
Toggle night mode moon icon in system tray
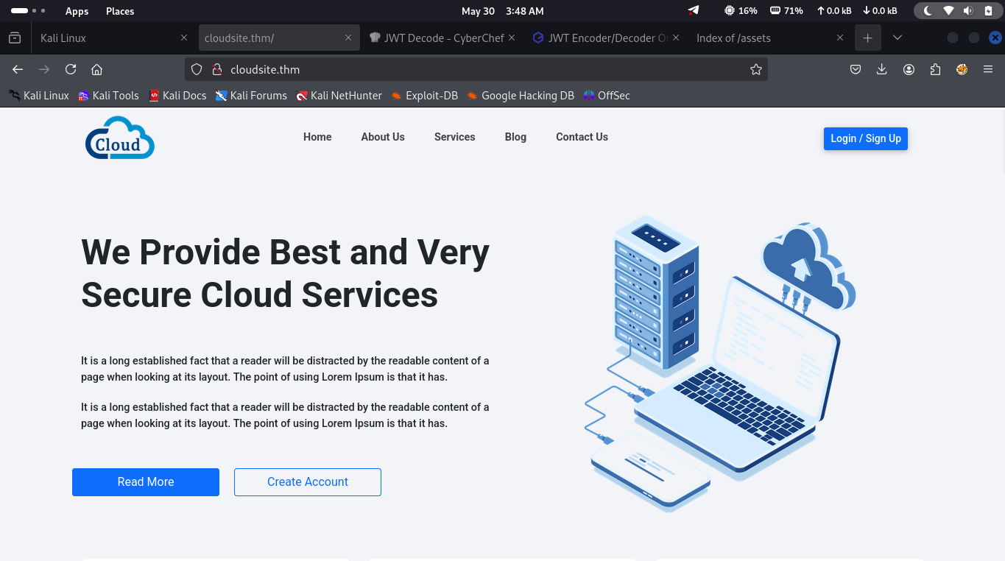pyautogui.click(x=928, y=11)
